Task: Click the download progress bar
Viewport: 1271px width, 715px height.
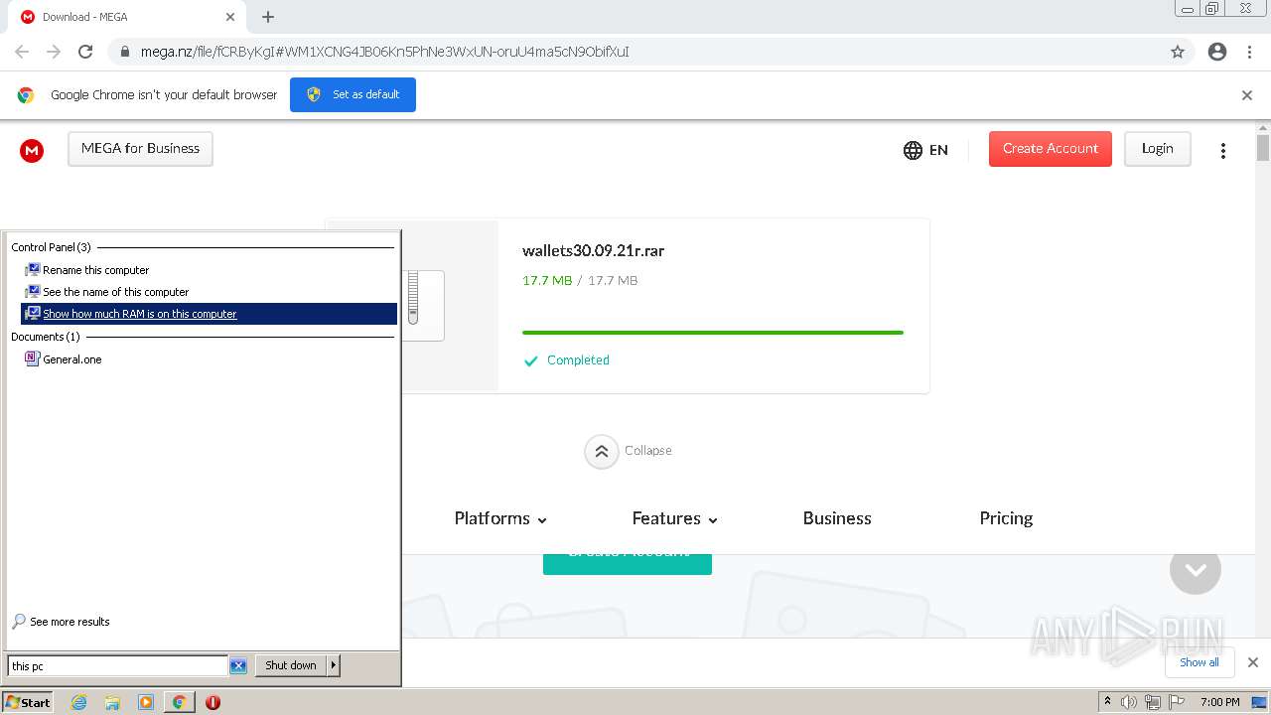Action: [x=713, y=333]
